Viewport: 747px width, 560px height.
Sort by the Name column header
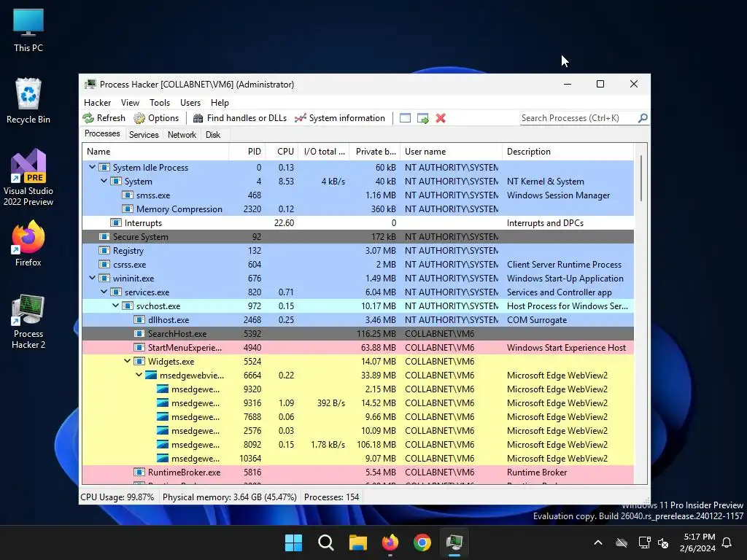[x=155, y=152]
